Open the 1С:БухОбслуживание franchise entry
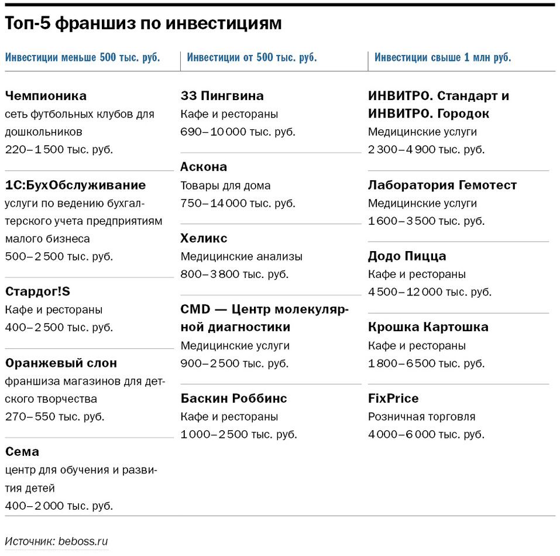Image resolution: width=560 pixels, height=556 pixels. click(75, 185)
